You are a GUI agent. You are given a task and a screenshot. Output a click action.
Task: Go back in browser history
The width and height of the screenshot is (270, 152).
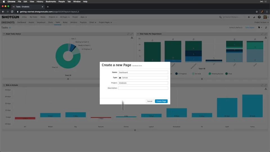click(x=3, y=12)
